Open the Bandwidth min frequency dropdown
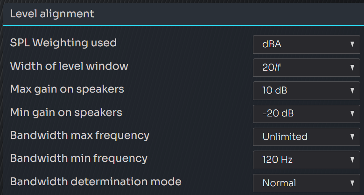 point(306,159)
